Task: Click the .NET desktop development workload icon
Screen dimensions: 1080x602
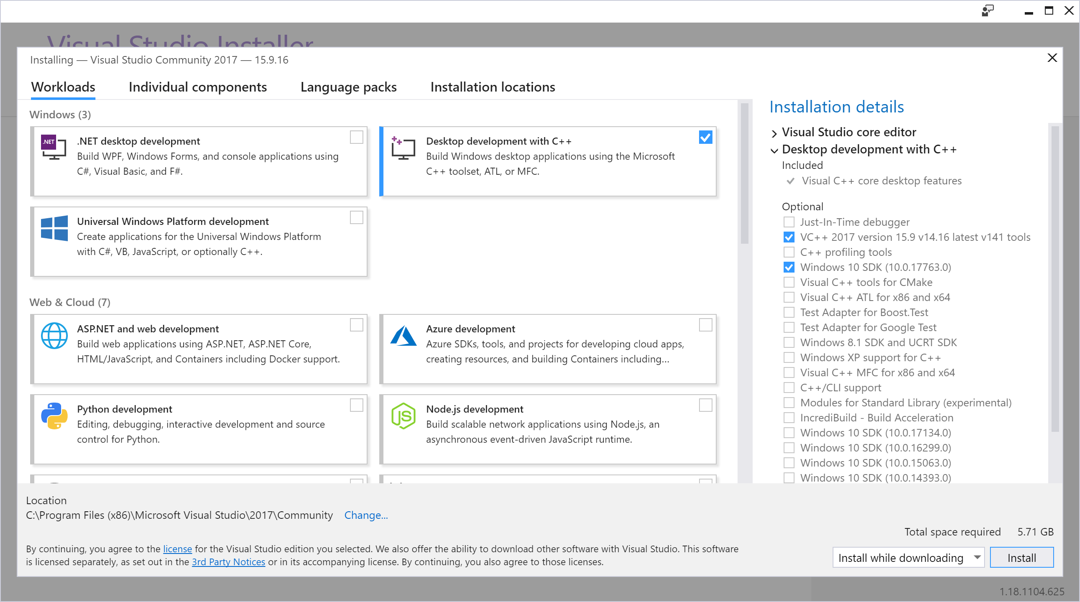Action: [x=54, y=147]
